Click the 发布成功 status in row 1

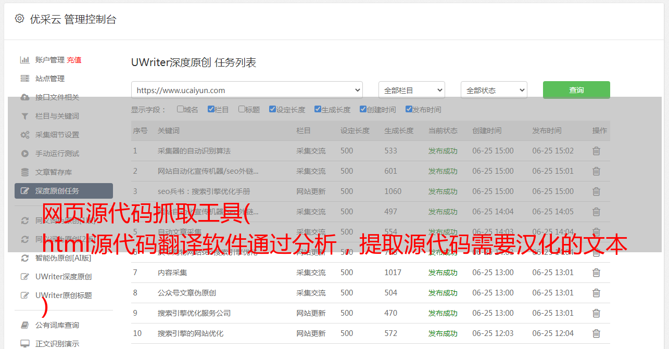click(x=443, y=151)
